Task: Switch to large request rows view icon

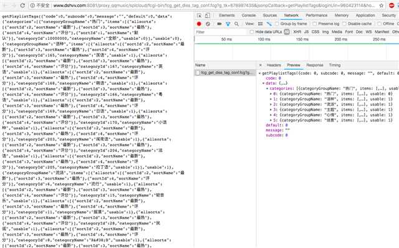Action: tap(261, 24)
